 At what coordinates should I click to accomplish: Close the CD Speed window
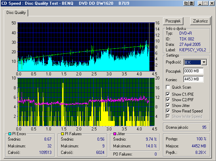212,3
